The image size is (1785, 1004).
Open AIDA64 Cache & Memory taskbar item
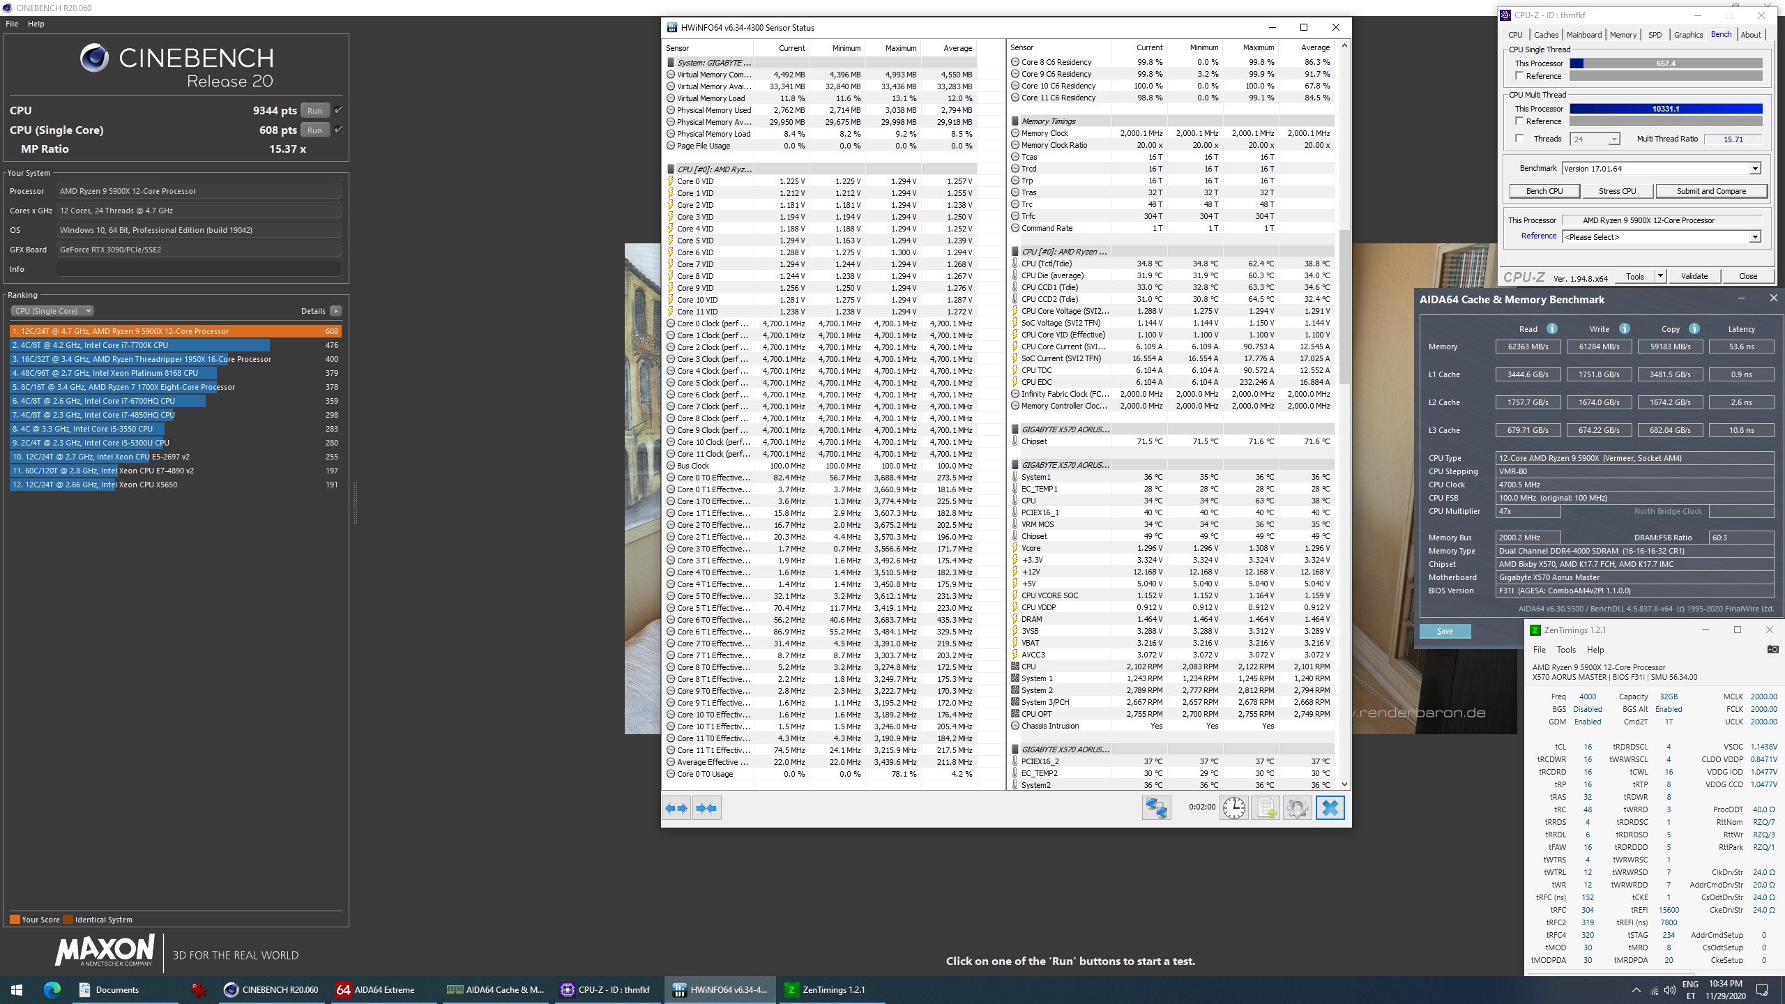point(496,989)
